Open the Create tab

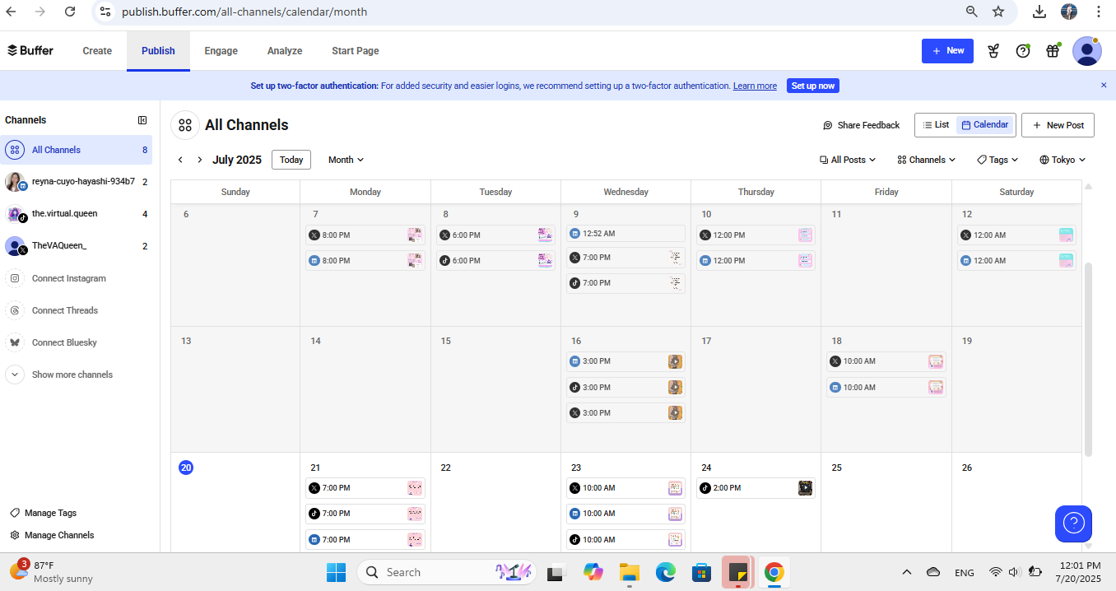[x=97, y=51]
